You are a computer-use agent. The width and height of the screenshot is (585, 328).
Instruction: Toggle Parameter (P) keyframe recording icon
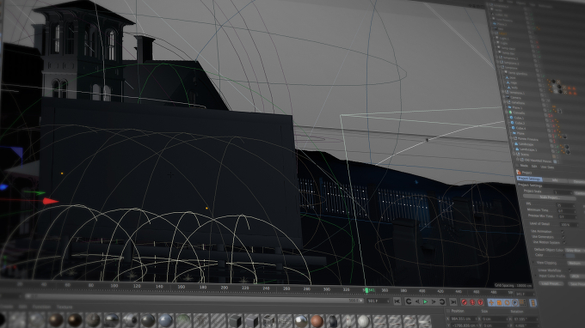[x=515, y=303]
